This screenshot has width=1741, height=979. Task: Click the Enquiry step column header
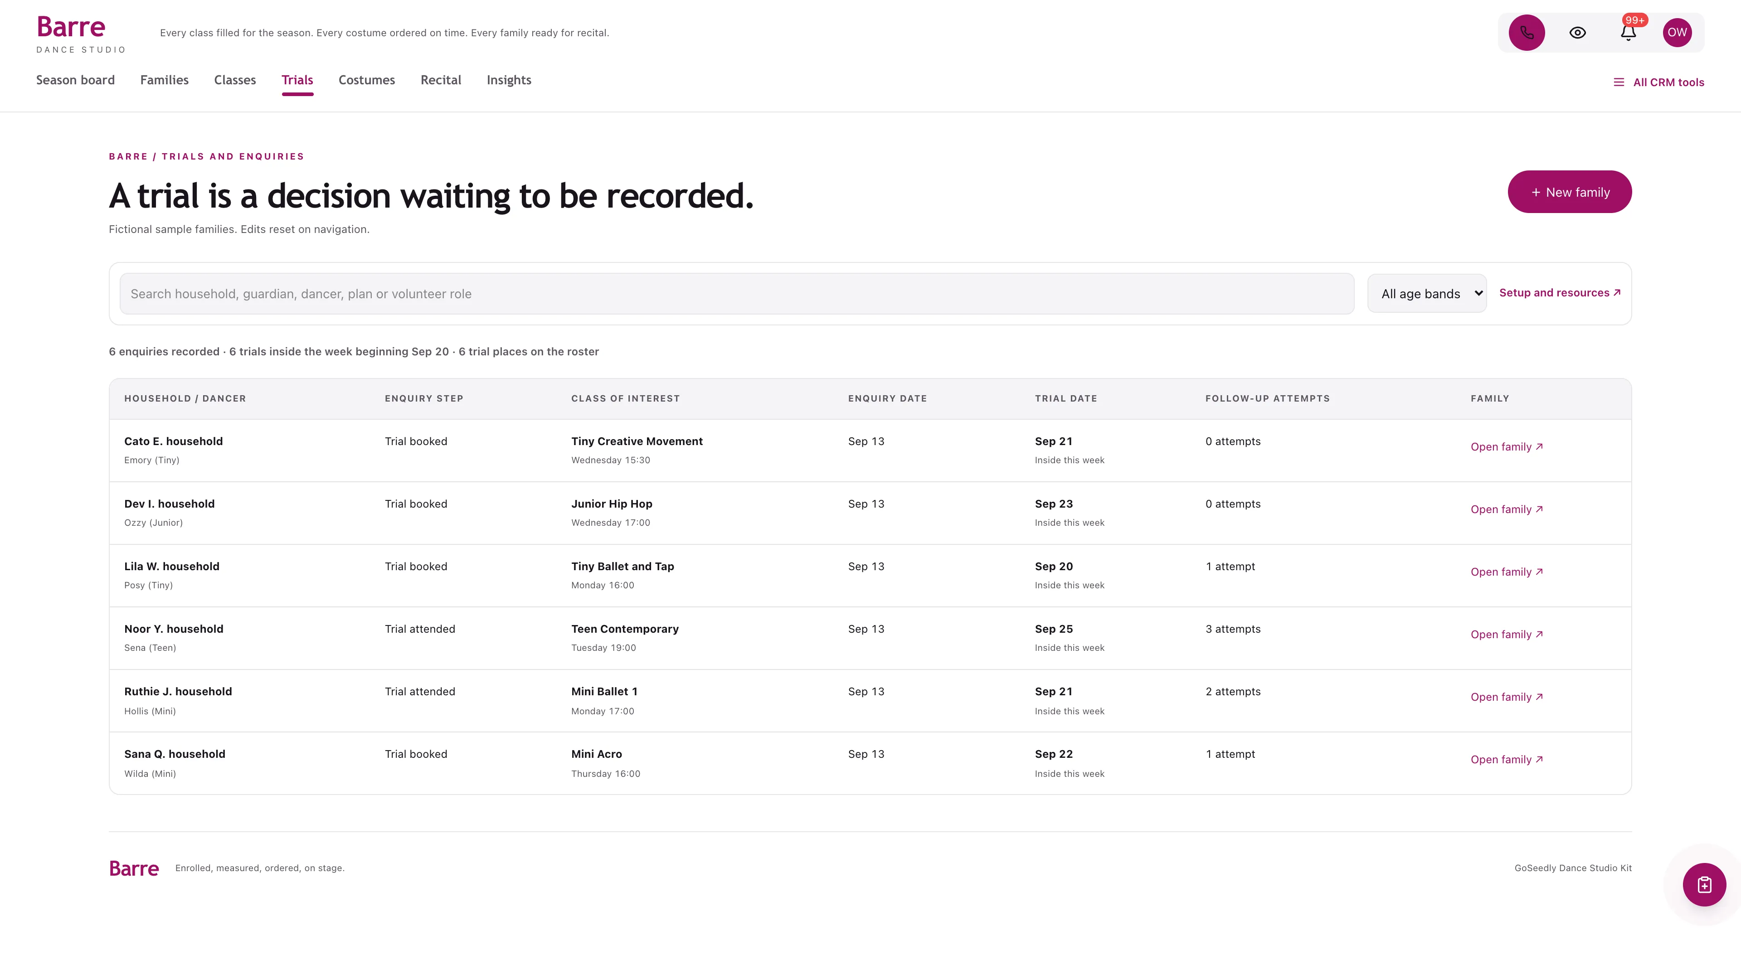pos(424,399)
